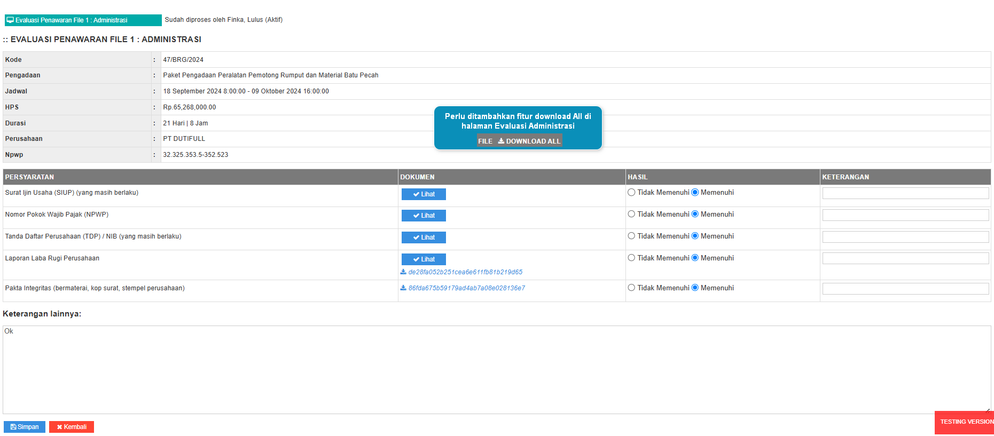Select Memenuhi for NPWP requirement
994x436 pixels.
(x=695, y=214)
